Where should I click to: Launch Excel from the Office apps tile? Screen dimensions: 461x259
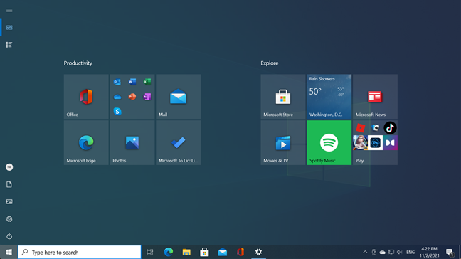tap(147, 82)
